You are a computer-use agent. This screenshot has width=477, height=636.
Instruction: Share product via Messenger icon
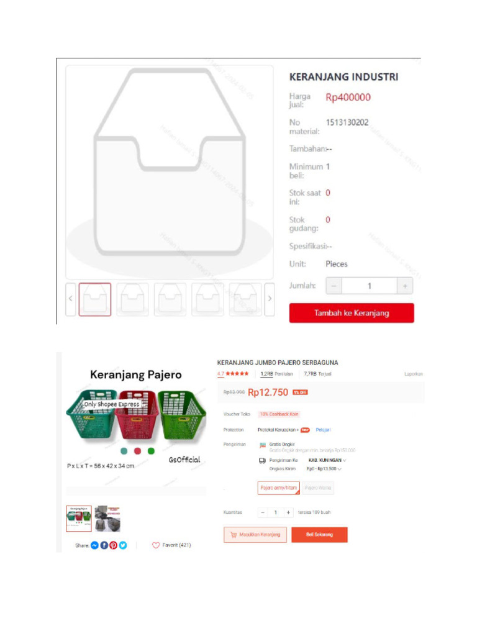click(94, 545)
